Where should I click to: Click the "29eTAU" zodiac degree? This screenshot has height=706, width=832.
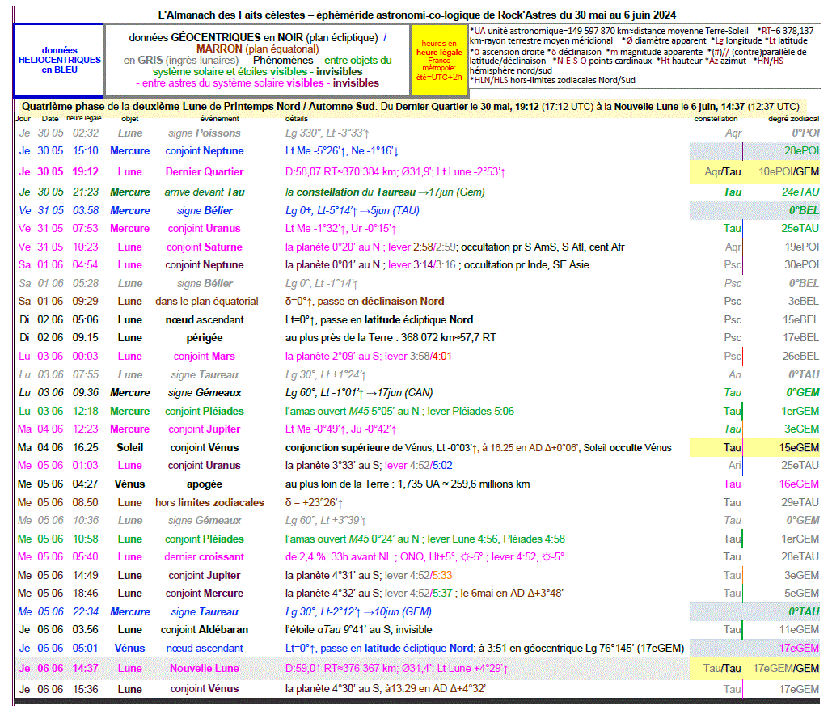tap(800, 502)
